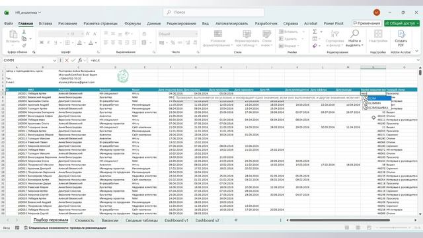423x238 pixels.
Task: Switch to Normal view in status bar
Action: [347, 227]
